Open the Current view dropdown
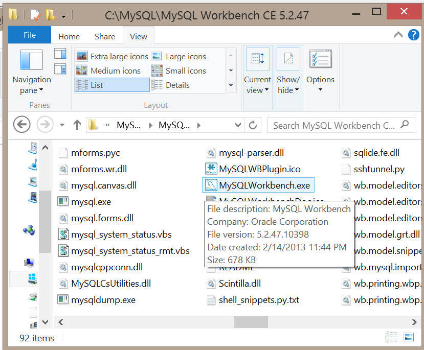 point(257,78)
